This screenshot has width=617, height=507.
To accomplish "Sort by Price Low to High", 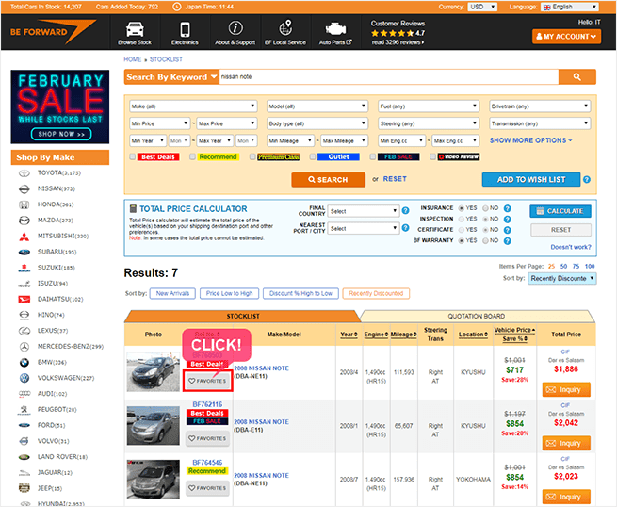I will 230,294.
